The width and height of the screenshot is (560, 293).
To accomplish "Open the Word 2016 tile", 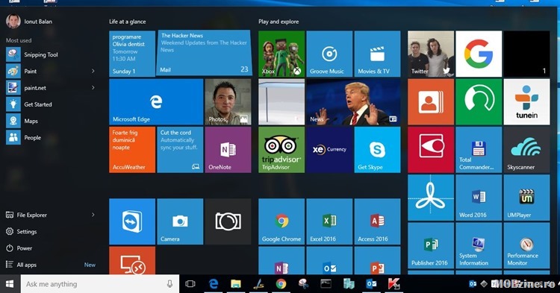I will coord(479,198).
